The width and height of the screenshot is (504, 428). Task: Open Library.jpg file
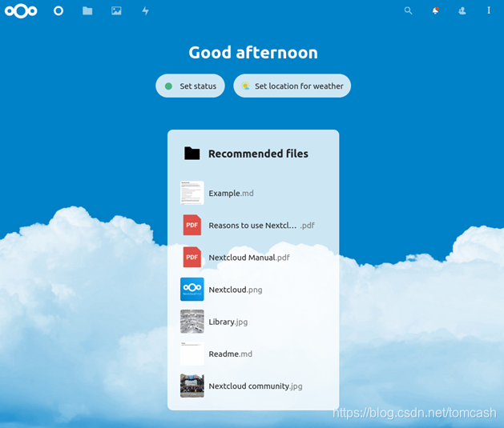253,321
